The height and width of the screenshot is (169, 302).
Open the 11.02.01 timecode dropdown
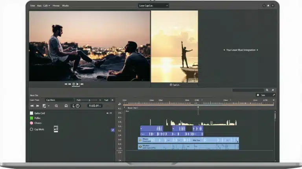coord(95,106)
